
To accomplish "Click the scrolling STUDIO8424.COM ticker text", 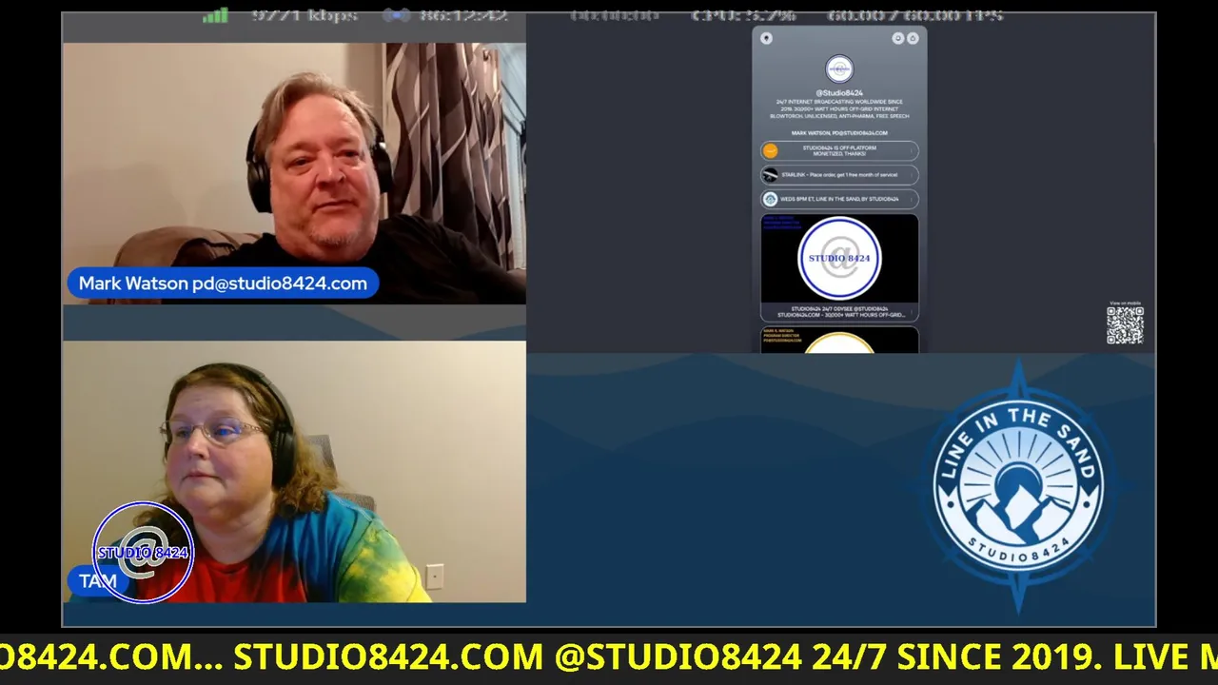I will [609, 657].
